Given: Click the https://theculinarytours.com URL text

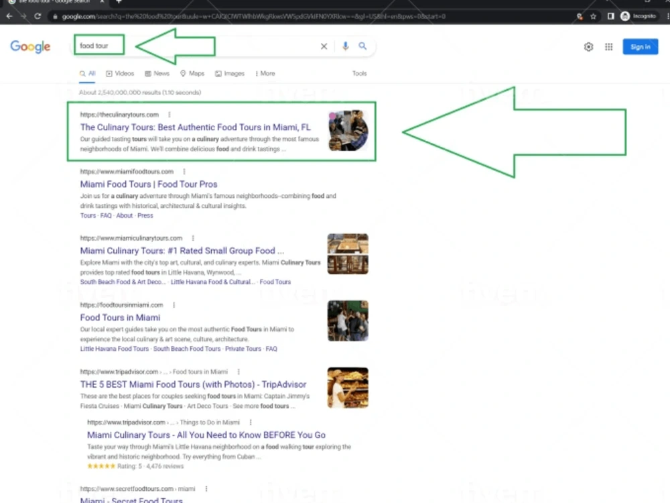Looking at the screenshot, I should pos(119,115).
